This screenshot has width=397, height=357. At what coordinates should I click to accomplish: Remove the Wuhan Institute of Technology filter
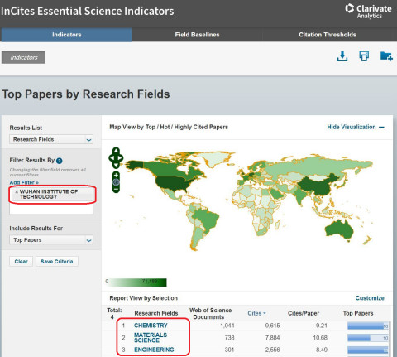[x=17, y=191]
